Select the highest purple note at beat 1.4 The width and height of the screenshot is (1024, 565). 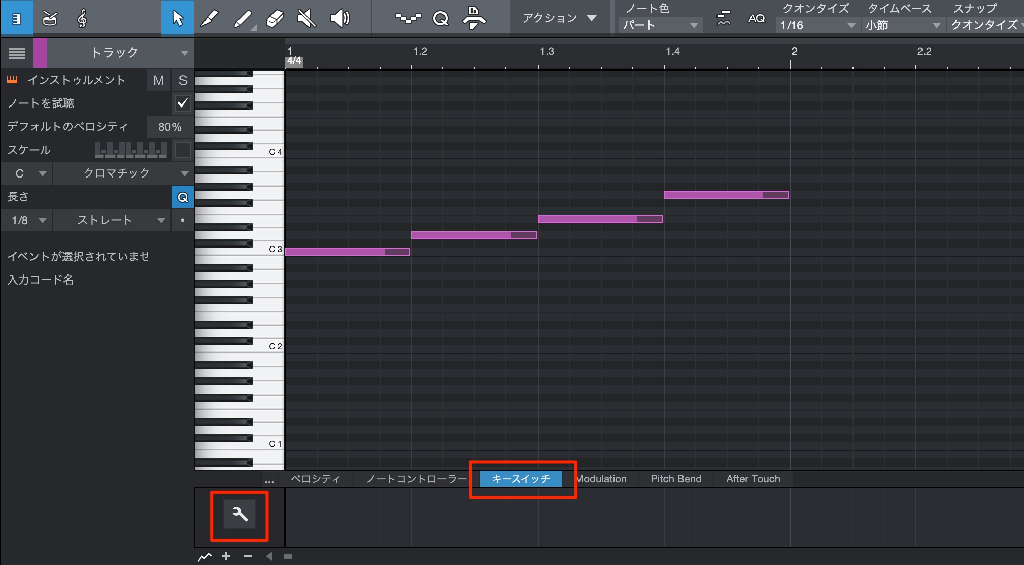coord(726,195)
